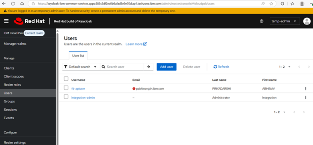Open the browser favorites list icon
The height and width of the screenshot is (145, 313).
coord(293,4)
